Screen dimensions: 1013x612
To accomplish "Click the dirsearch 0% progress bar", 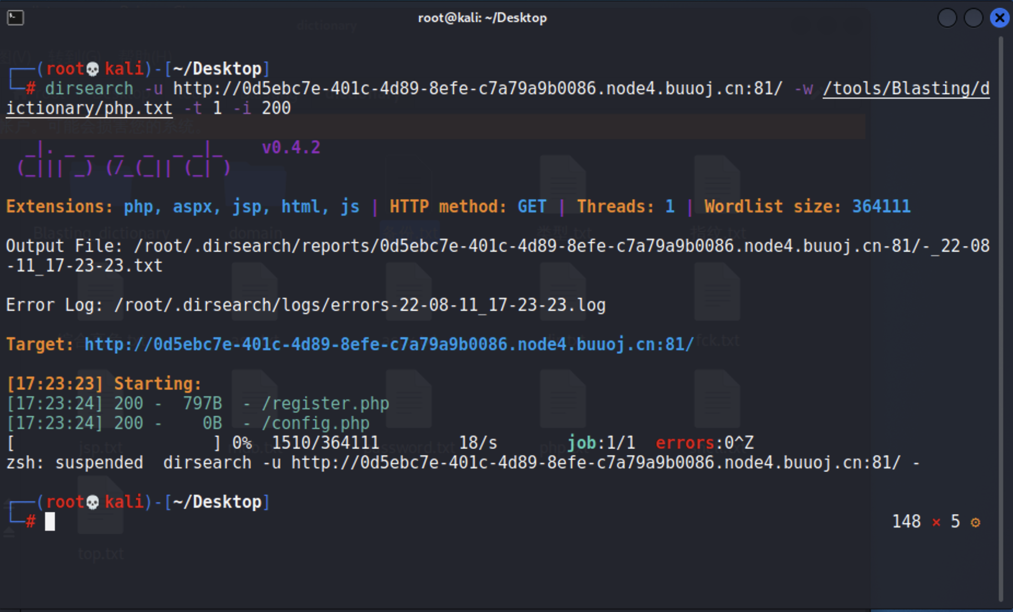I will pyautogui.click(x=115, y=443).
